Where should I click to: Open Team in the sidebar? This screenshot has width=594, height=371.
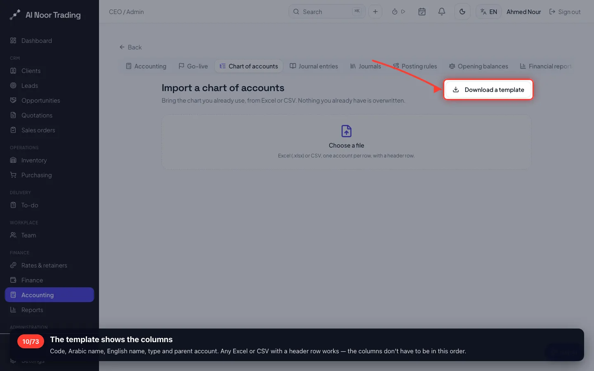pos(49,235)
